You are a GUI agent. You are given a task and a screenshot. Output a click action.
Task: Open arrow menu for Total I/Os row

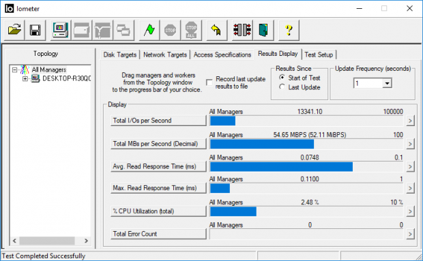pyautogui.click(x=410, y=121)
